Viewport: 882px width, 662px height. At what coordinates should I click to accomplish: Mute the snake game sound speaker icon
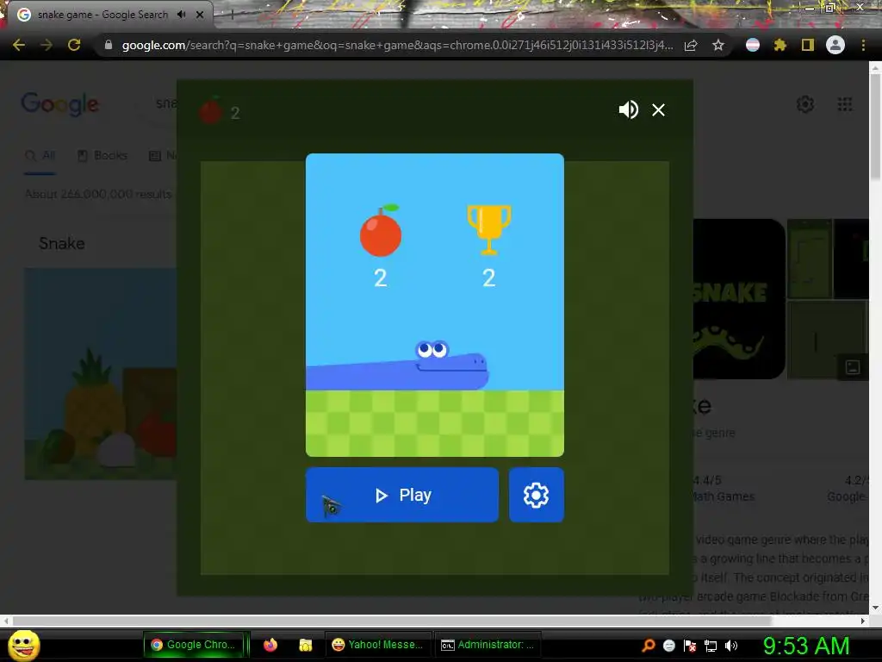pyautogui.click(x=628, y=109)
